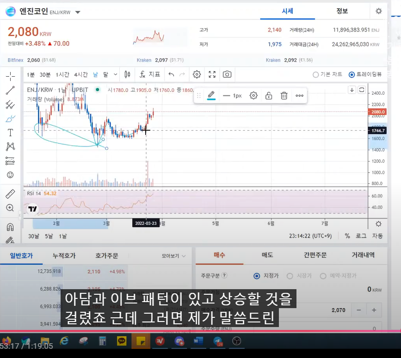Toggle 로그 logarithmic scale
Image resolution: width=401 pixels, height=358 pixels.
coord(361,236)
